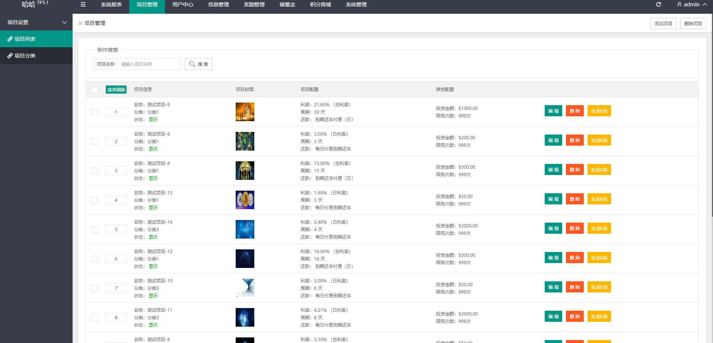713x343 pixels.
Task: Open the 测试项目-13 Bitcoin cover image
Action: click(x=245, y=200)
